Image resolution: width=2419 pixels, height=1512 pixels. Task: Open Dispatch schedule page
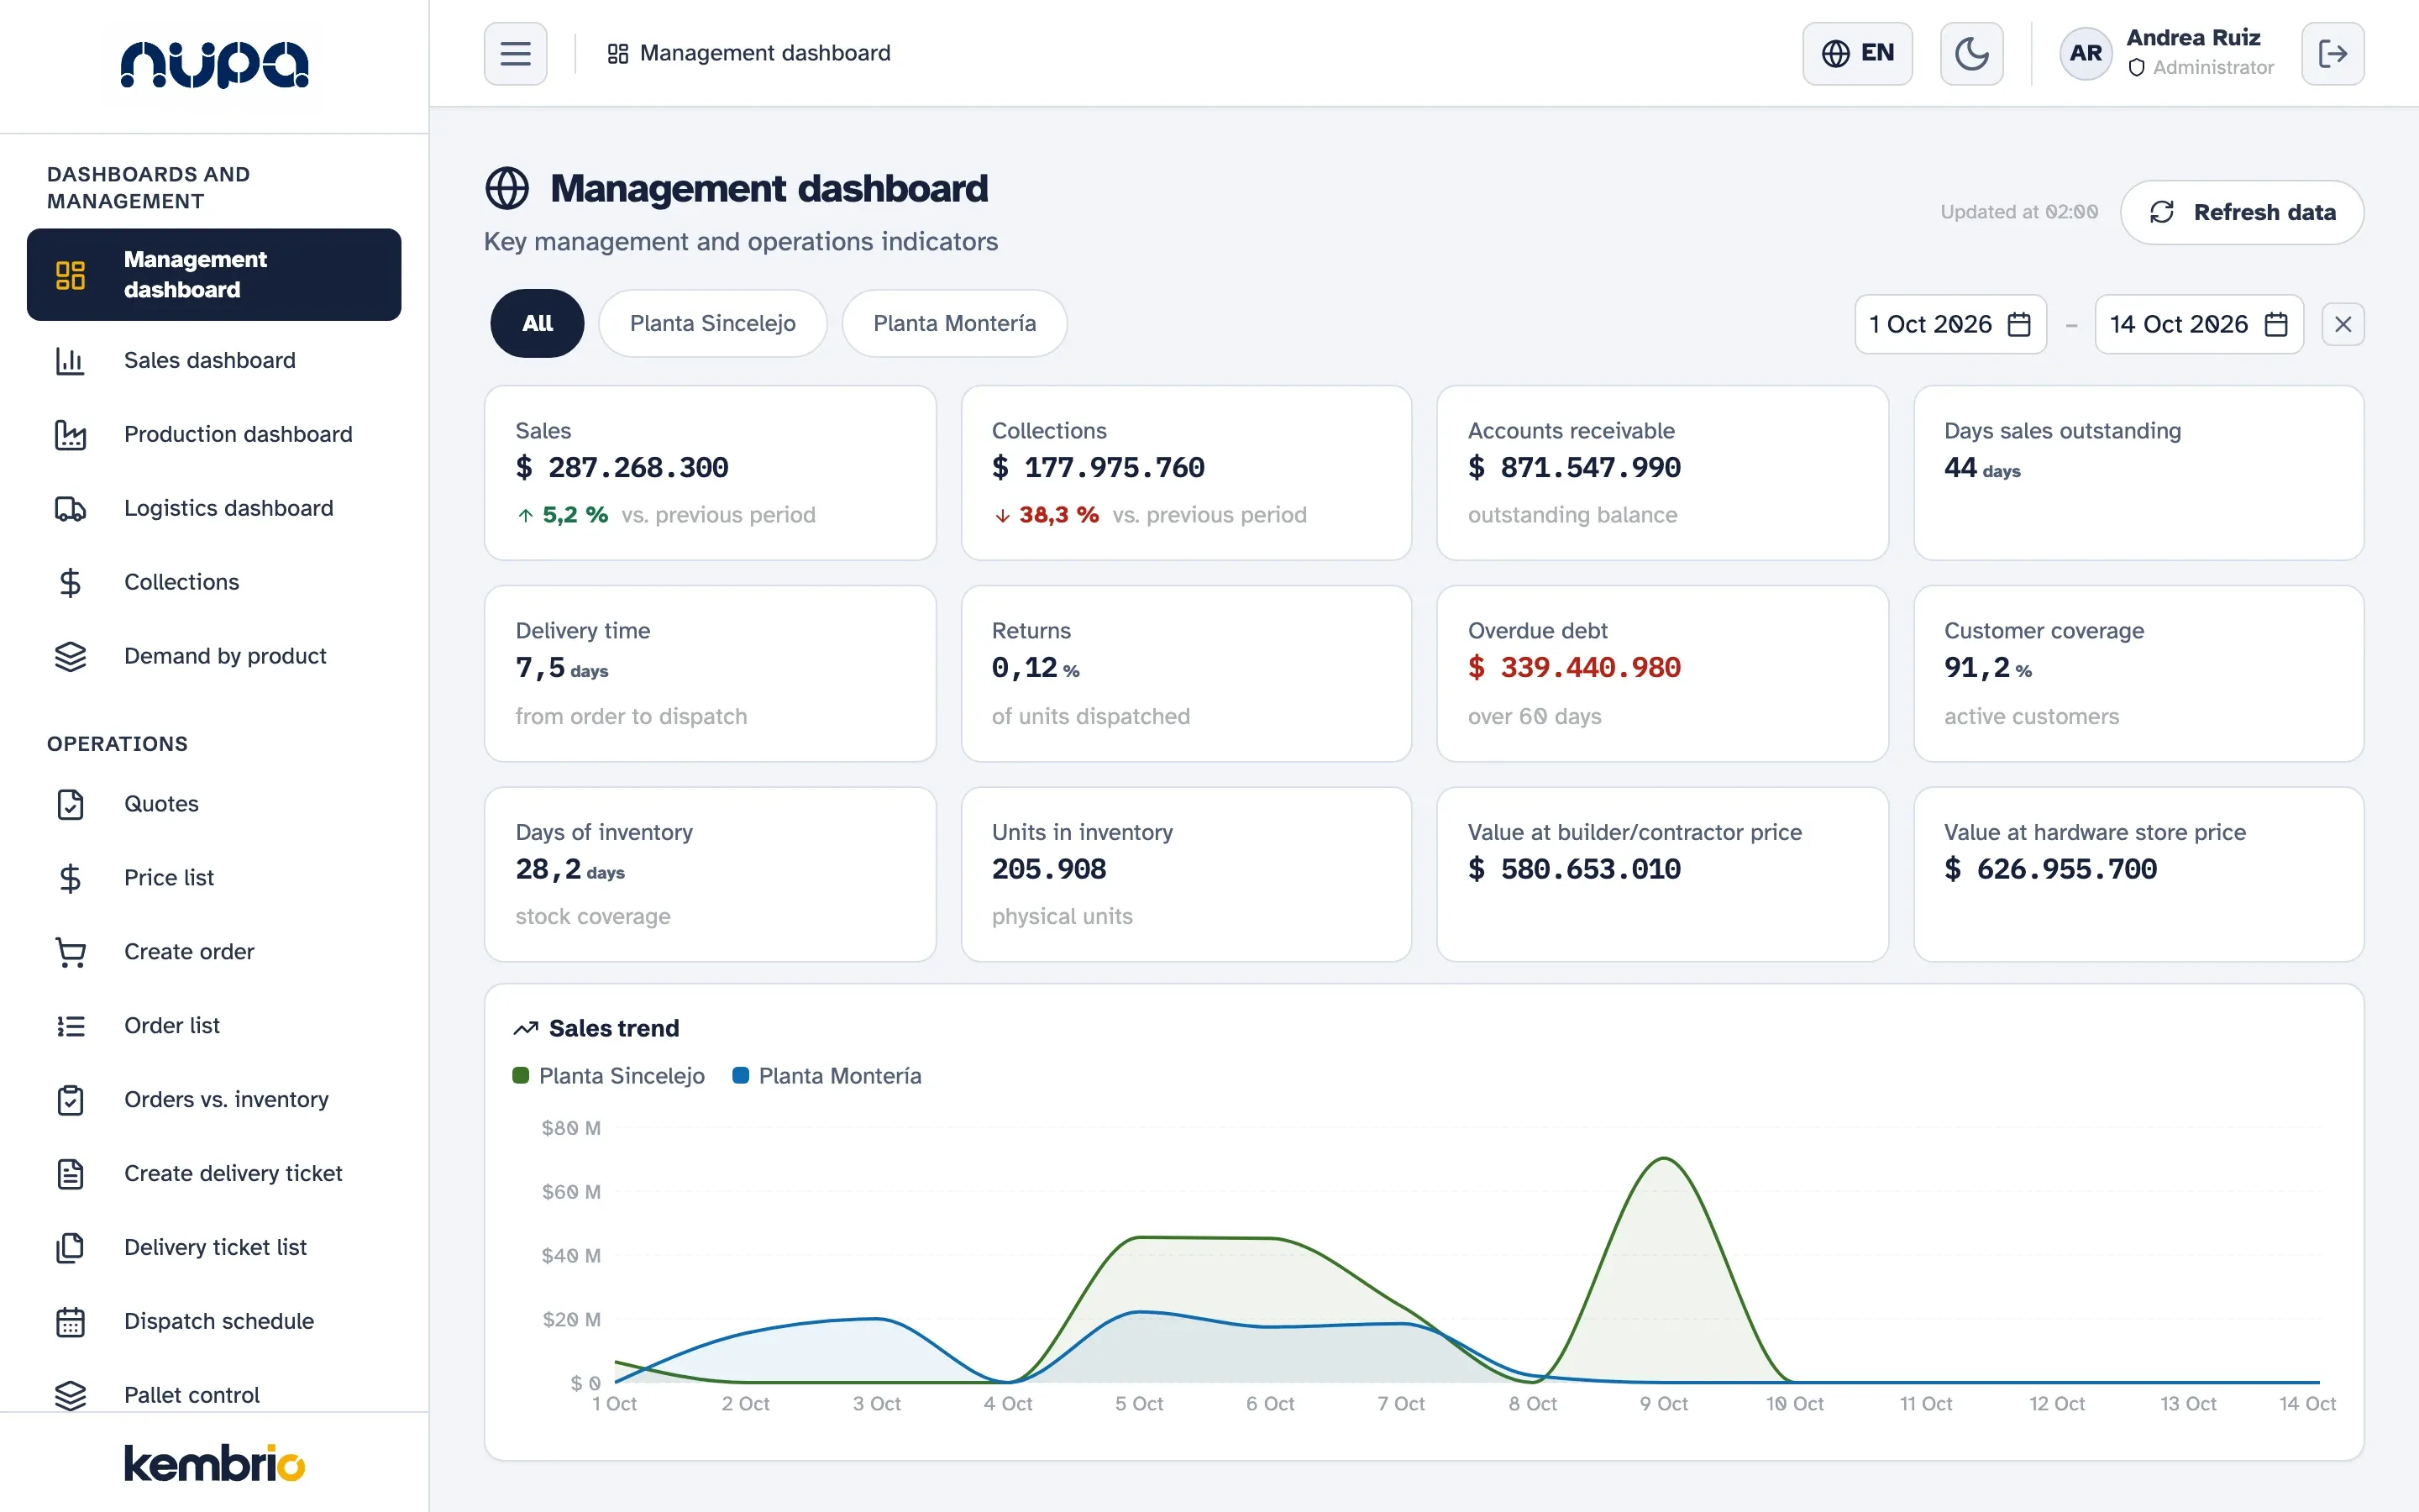214,1322
